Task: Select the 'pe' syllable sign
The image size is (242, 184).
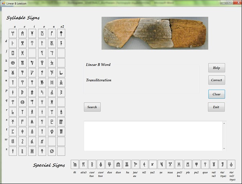Action: (x=22, y=92)
